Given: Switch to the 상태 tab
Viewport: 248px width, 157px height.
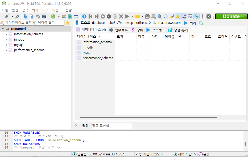Looking at the screenshot, I should (137, 30).
